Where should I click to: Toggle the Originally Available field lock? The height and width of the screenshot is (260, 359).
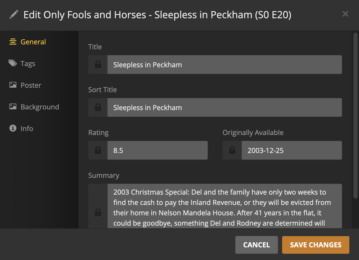click(232, 150)
